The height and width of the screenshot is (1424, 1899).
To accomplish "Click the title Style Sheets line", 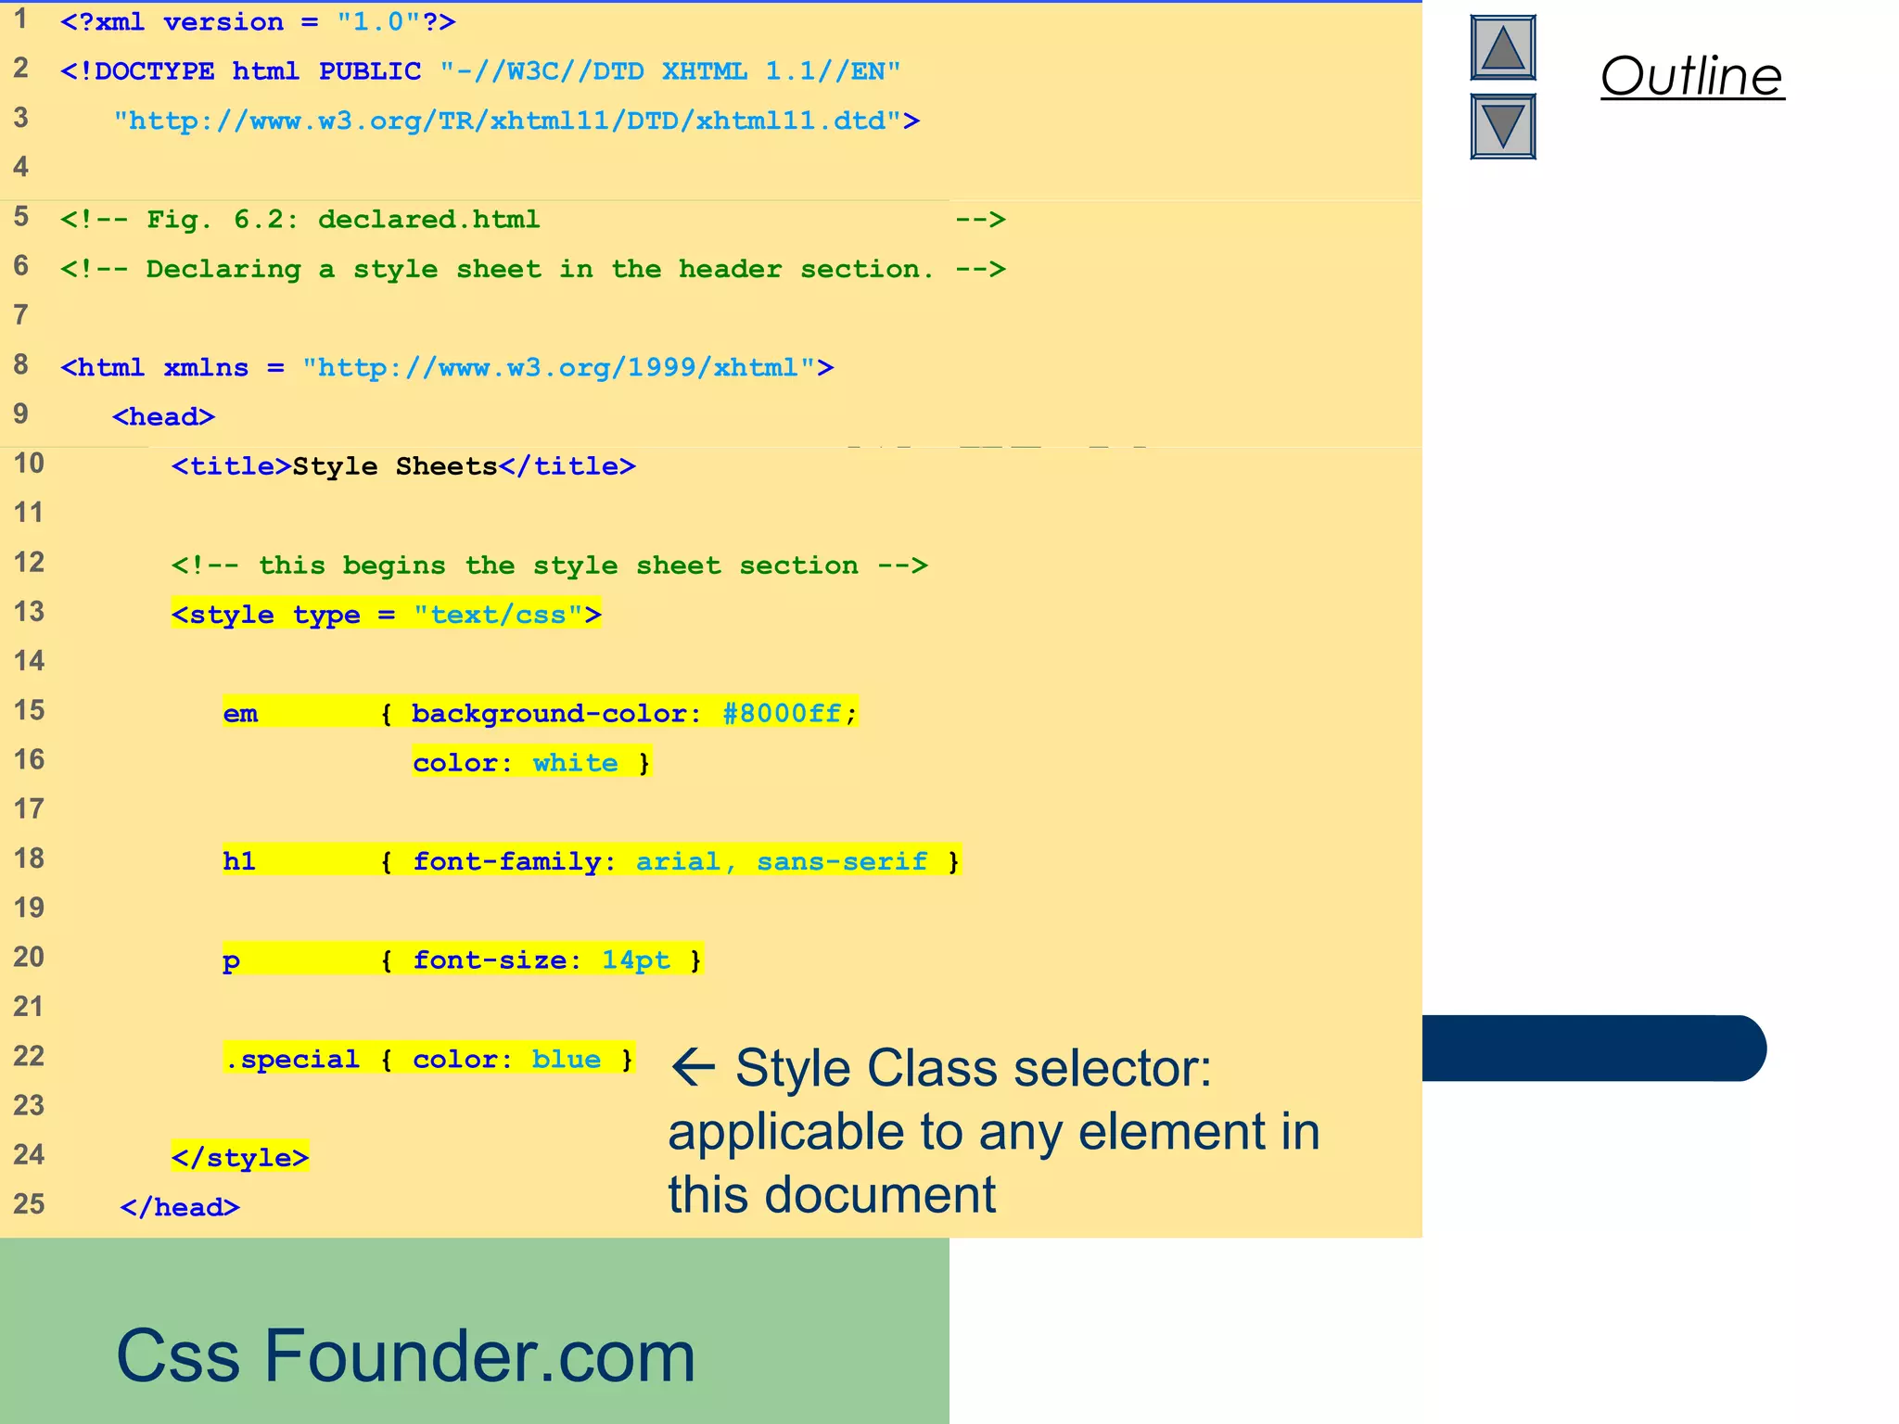I will coord(403,466).
